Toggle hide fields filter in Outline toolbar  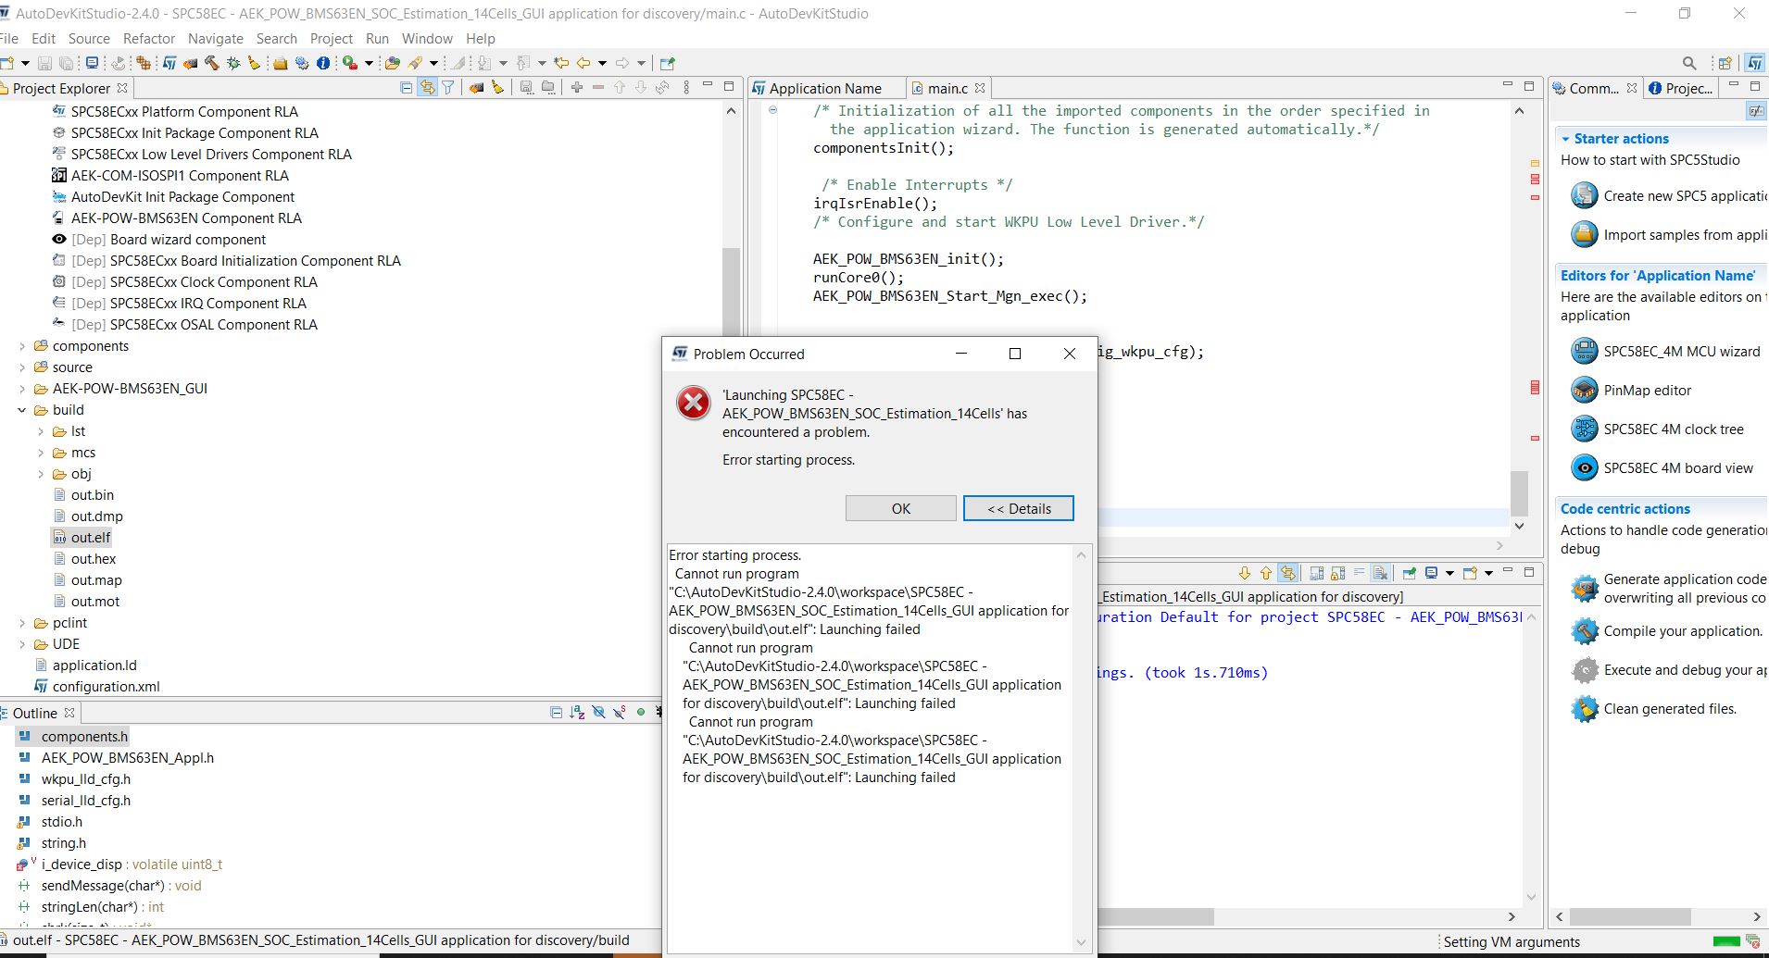pos(598,713)
